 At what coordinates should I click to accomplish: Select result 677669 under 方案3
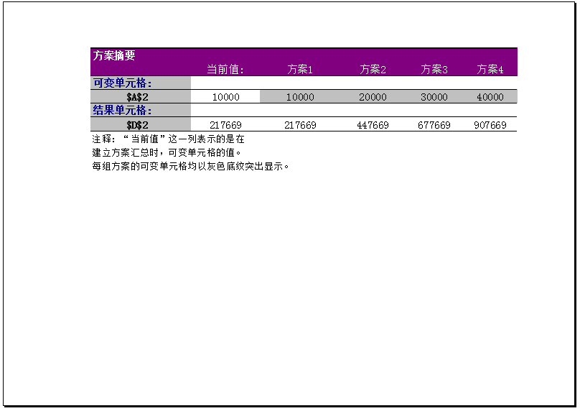click(434, 125)
